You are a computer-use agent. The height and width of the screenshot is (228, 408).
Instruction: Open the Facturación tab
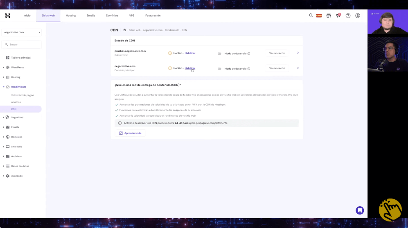[153, 16]
